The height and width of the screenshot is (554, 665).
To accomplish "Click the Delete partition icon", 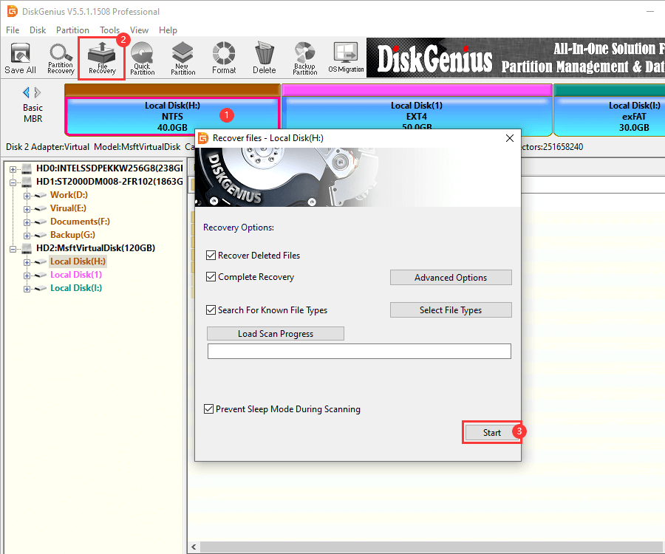I will pyautogui.click(x=265, y=58).
